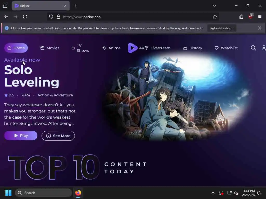Open the Home nav item
This screenshot has height=199, width=266.
[16, 48]
